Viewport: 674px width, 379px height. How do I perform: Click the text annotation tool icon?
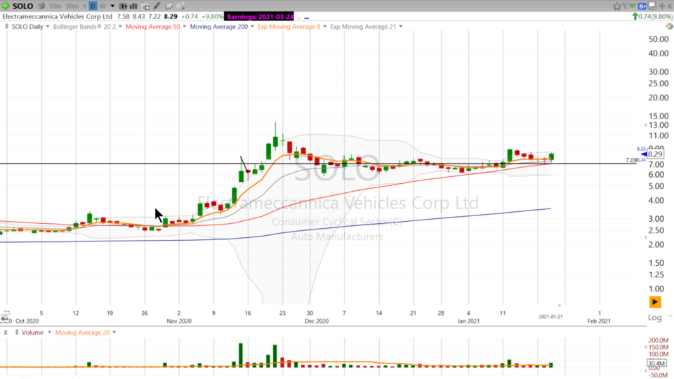pos(123,6)
